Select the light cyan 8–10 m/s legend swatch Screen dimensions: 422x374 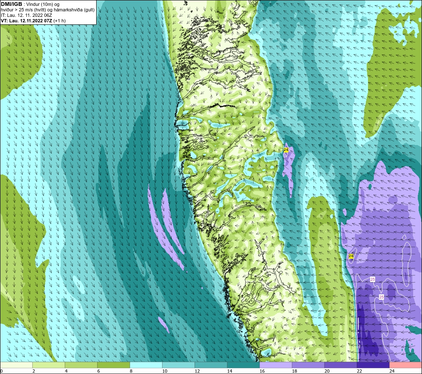[x=146, y=365]
